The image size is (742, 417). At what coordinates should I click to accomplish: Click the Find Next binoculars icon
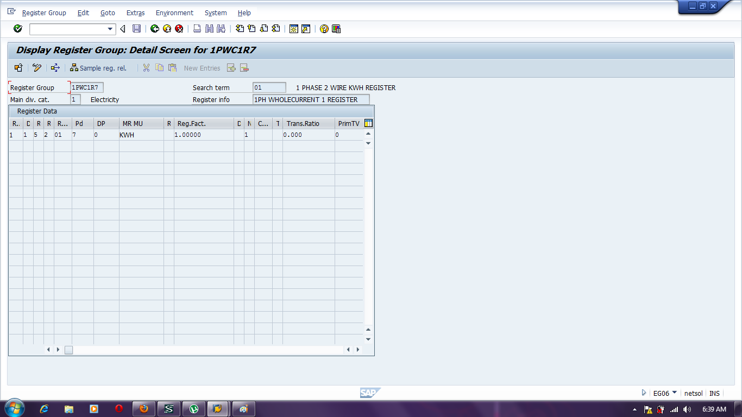click(221, 29)
